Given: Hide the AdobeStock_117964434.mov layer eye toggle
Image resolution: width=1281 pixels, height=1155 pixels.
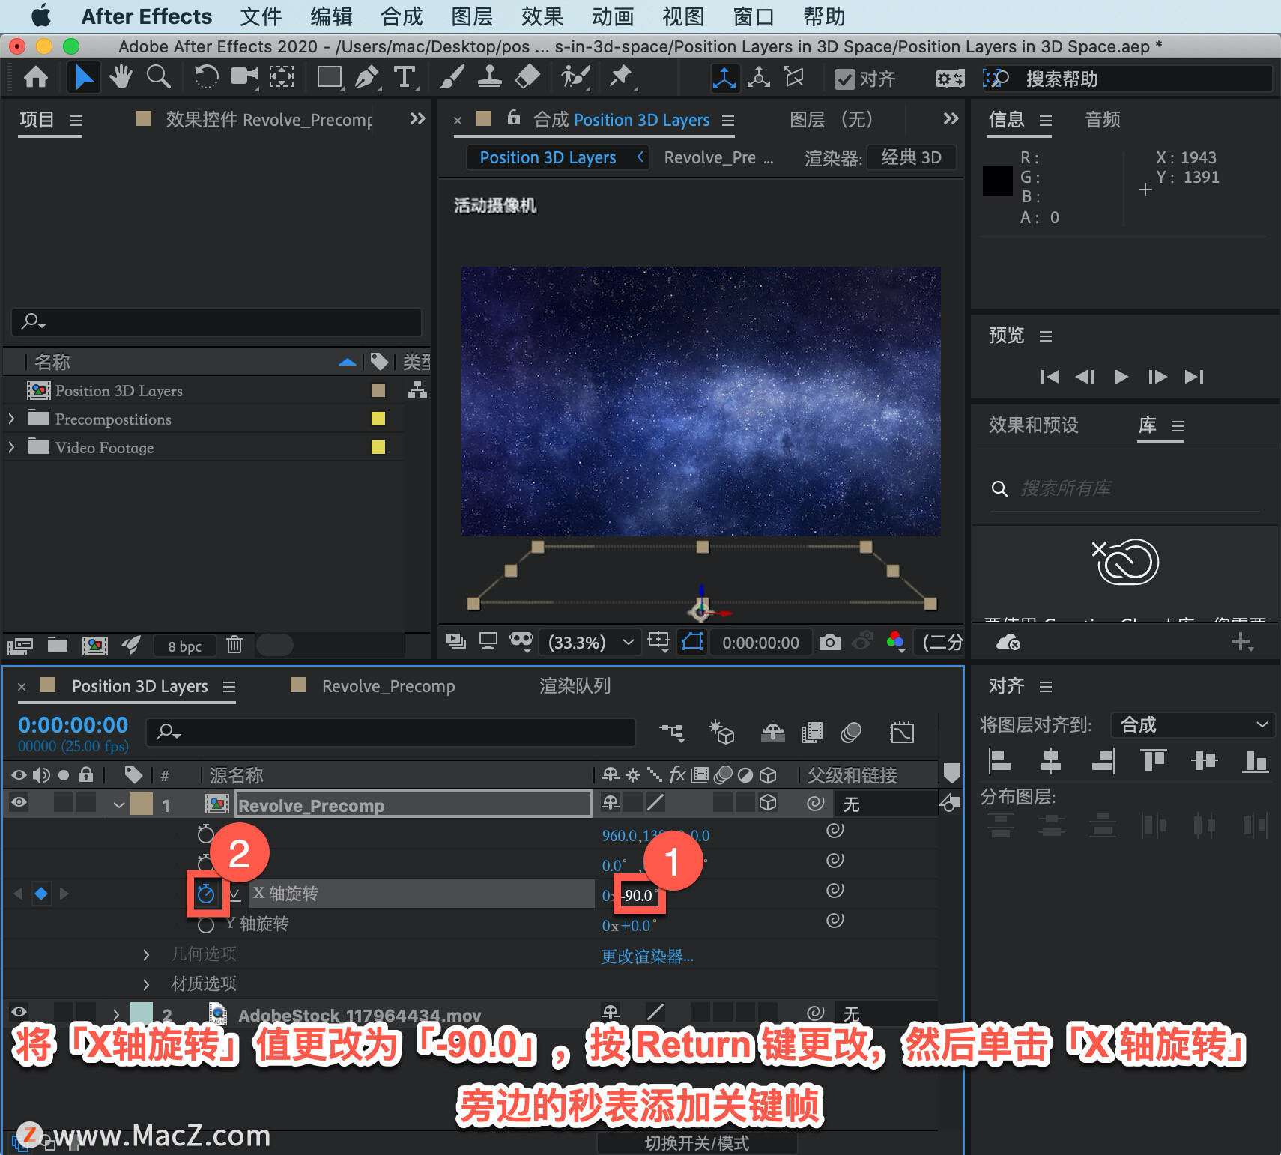Looking at the screenshot, I should 19,1012.
